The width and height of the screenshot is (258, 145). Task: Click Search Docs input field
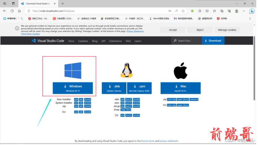(187, 40)
